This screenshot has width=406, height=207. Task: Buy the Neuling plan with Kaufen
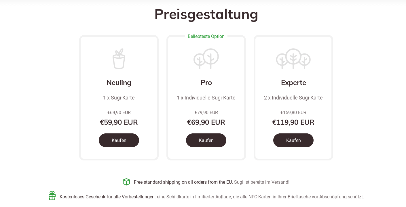point(119,140)
